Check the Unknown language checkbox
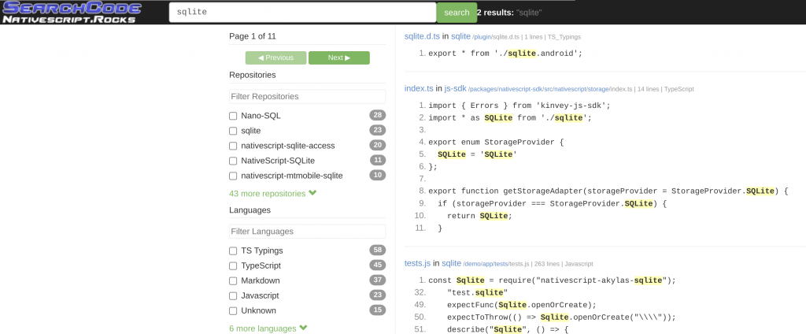806x334 pixels. 233,311
